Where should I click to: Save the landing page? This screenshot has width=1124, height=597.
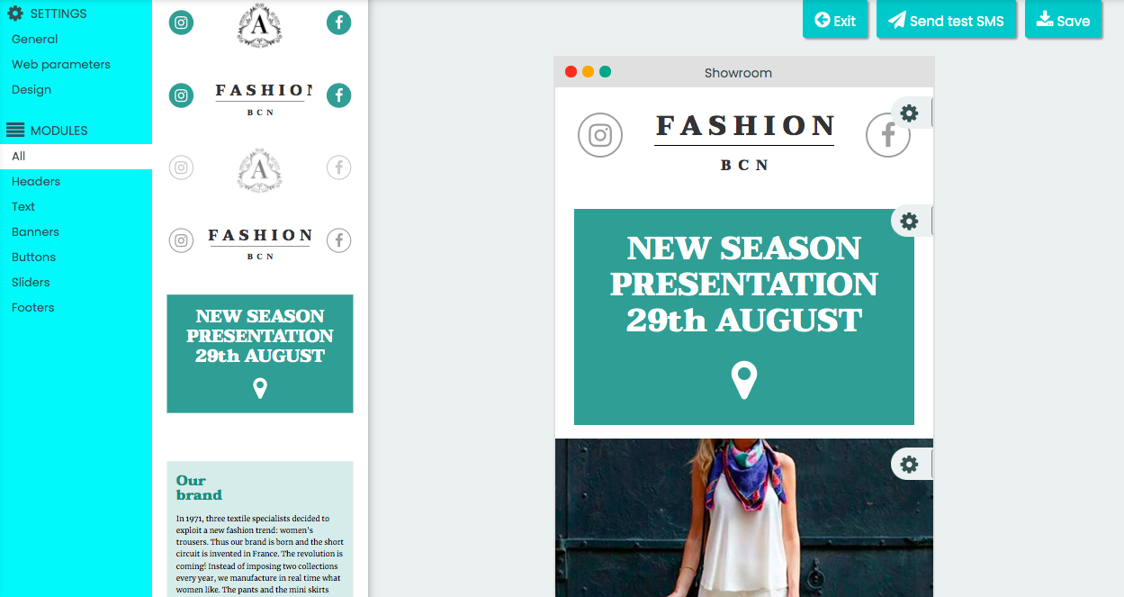coord(1063,21)
